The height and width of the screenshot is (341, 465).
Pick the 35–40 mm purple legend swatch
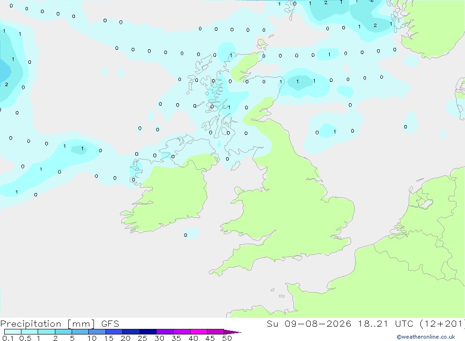pos(181,332)
